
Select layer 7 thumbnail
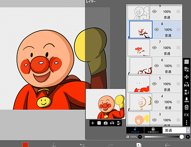[139, 47]
